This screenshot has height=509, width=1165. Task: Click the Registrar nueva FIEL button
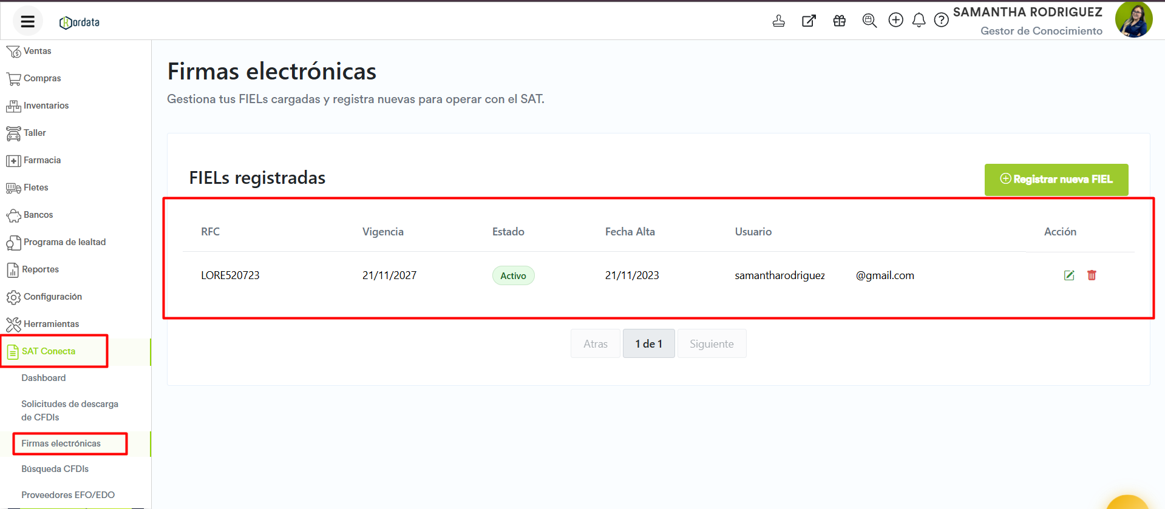[1056, 180]
